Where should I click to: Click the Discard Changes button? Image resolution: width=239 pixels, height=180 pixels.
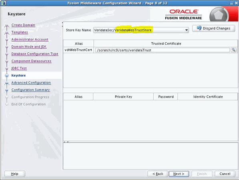coord(213,28)
